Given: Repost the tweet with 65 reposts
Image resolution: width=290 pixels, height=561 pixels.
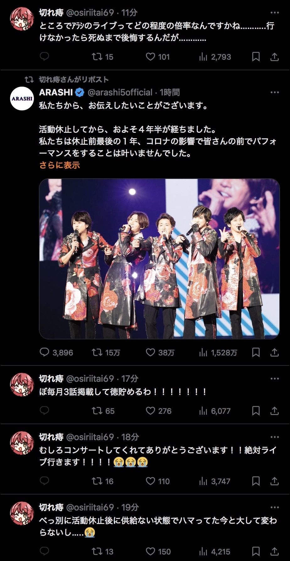Looking at the screenshot, I should pos(97,411).
